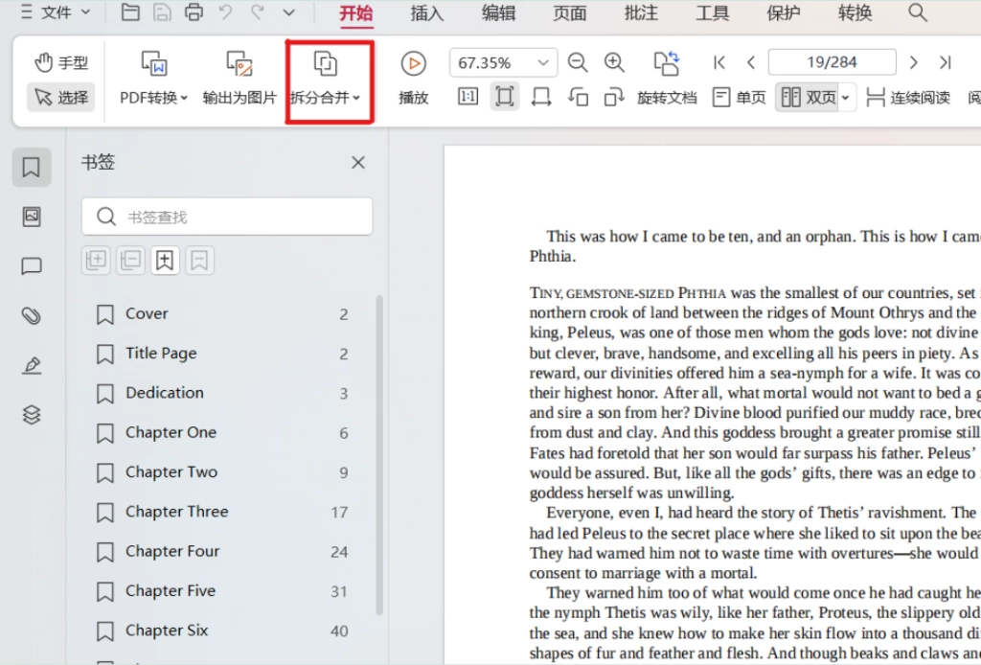Click the 输出为图片 export image icon
This screenshot has height=665, width=981.
point(239,64)
